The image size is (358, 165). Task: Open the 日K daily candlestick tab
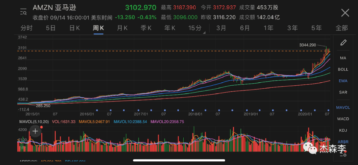(75, 28)
